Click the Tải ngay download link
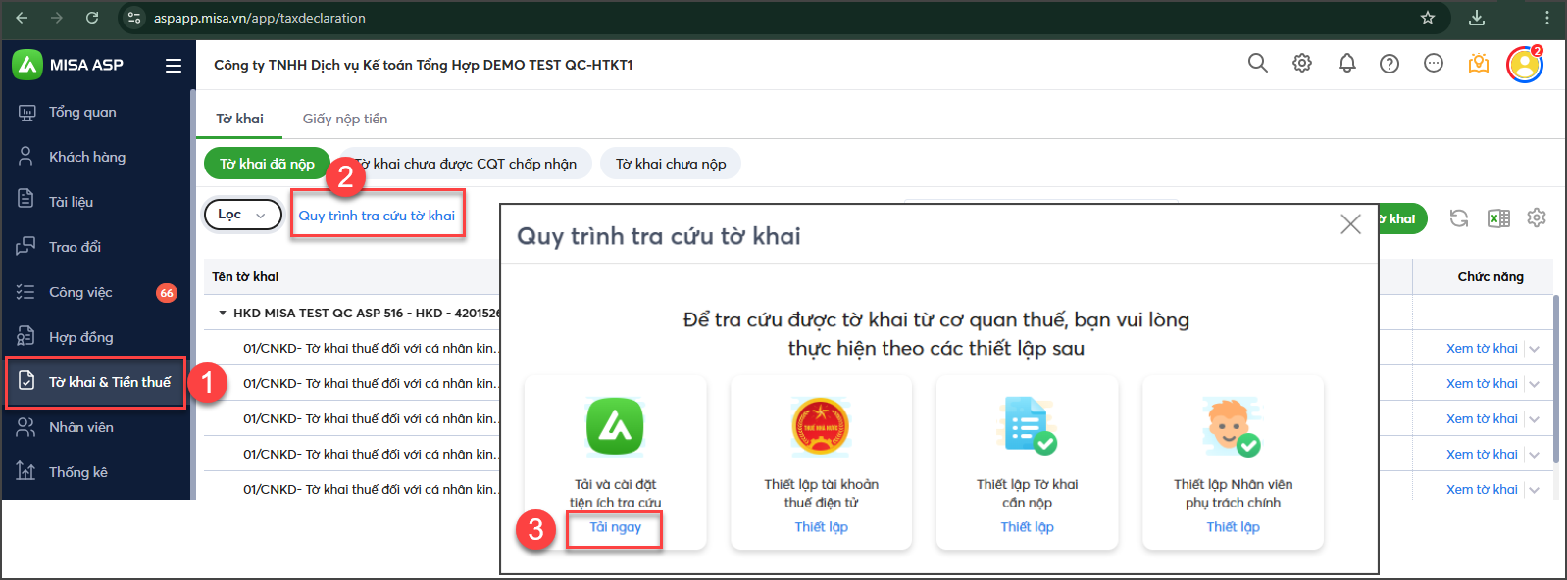The height and width of the screenshot is (580, 1567). pos(615,527)
